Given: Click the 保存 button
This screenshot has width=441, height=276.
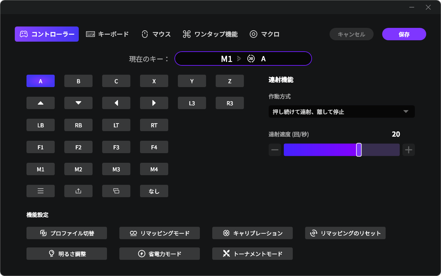Looking at the screenshot, I should coord(404,34).
